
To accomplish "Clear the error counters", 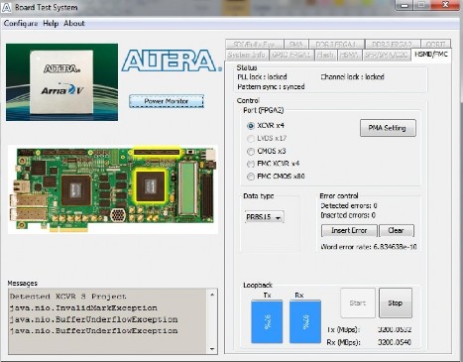I will pyautogui.click(x=397, y=230).
